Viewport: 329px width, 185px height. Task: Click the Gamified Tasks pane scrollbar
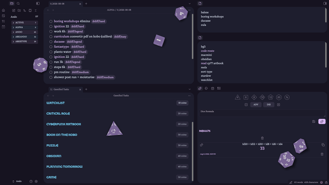(x=192, y=151)
